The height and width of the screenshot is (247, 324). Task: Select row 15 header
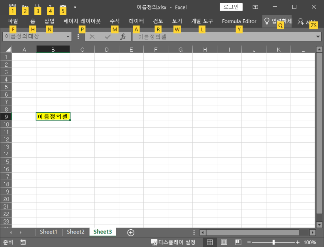tap(6, 162)
